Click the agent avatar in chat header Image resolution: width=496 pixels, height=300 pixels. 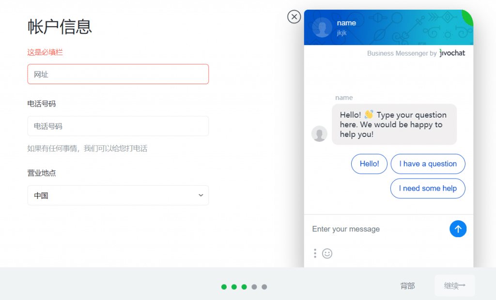pyautogui.click(x=322, y=28)
